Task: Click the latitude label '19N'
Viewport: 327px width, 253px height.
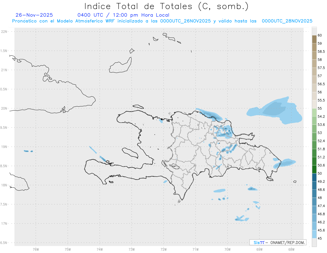Action: 4,147
